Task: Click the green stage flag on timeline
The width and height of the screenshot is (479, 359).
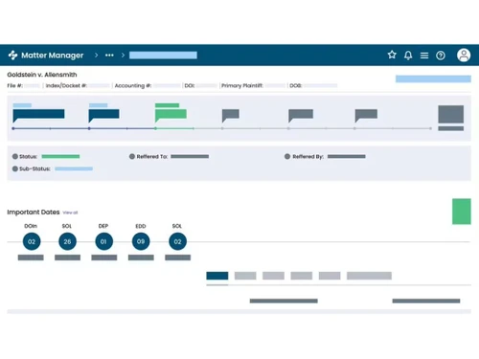Action: coord(171,115)
